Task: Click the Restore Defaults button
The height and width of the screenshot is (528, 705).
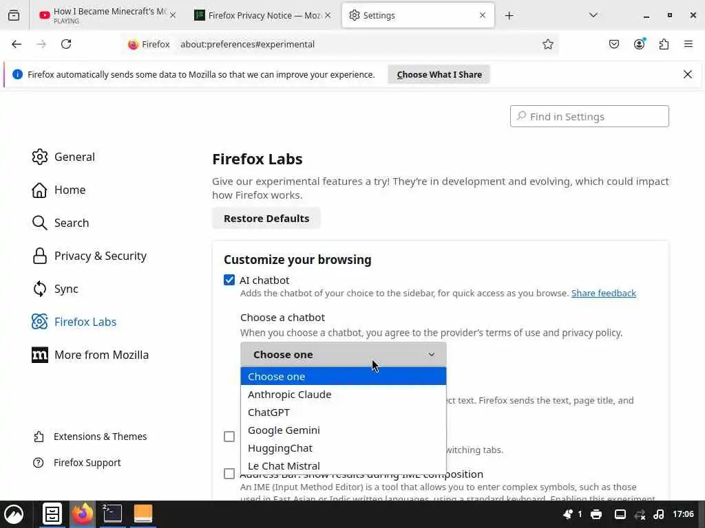Action: click(x=266, y=218)
